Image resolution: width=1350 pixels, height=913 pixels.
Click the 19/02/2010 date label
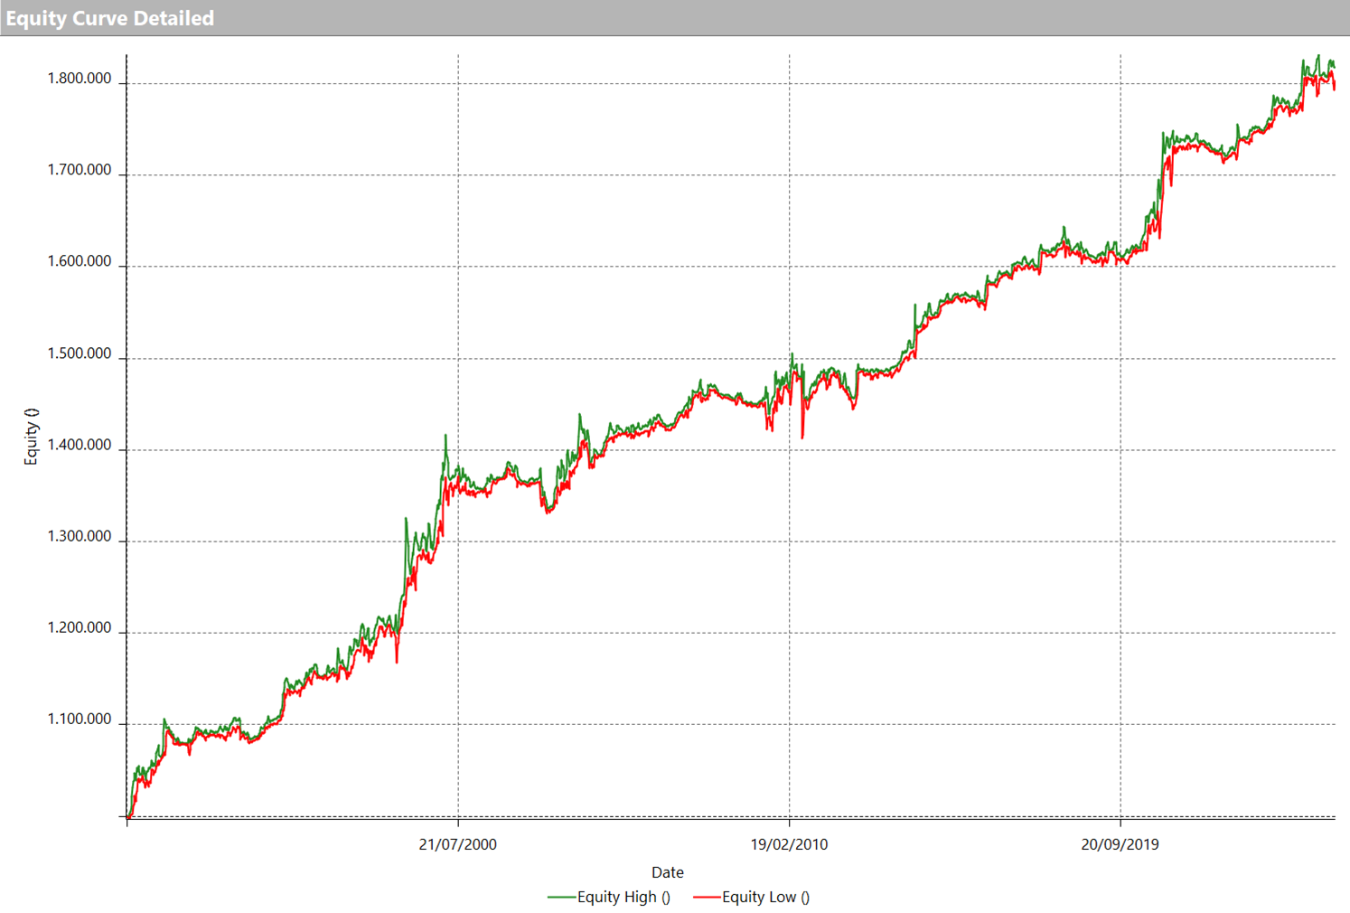click(789, 844)
